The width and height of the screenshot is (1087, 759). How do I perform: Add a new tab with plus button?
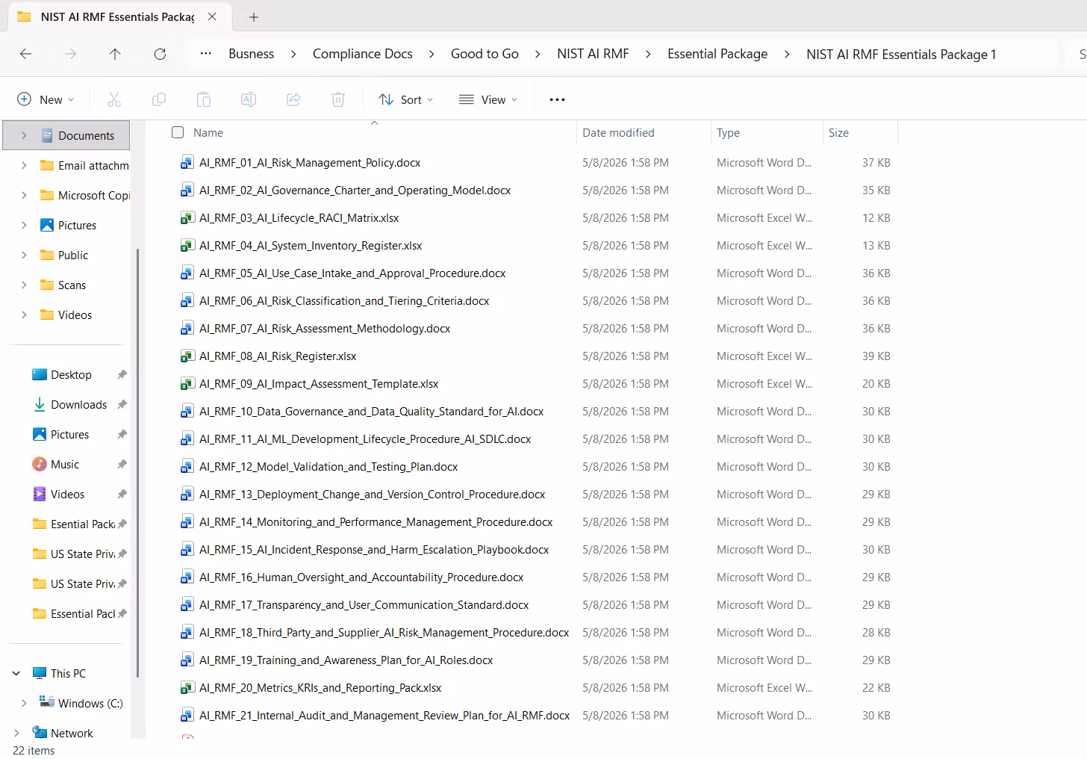(x=254, y=16)
